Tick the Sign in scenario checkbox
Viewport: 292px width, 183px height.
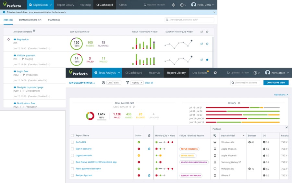pos(72,149)
